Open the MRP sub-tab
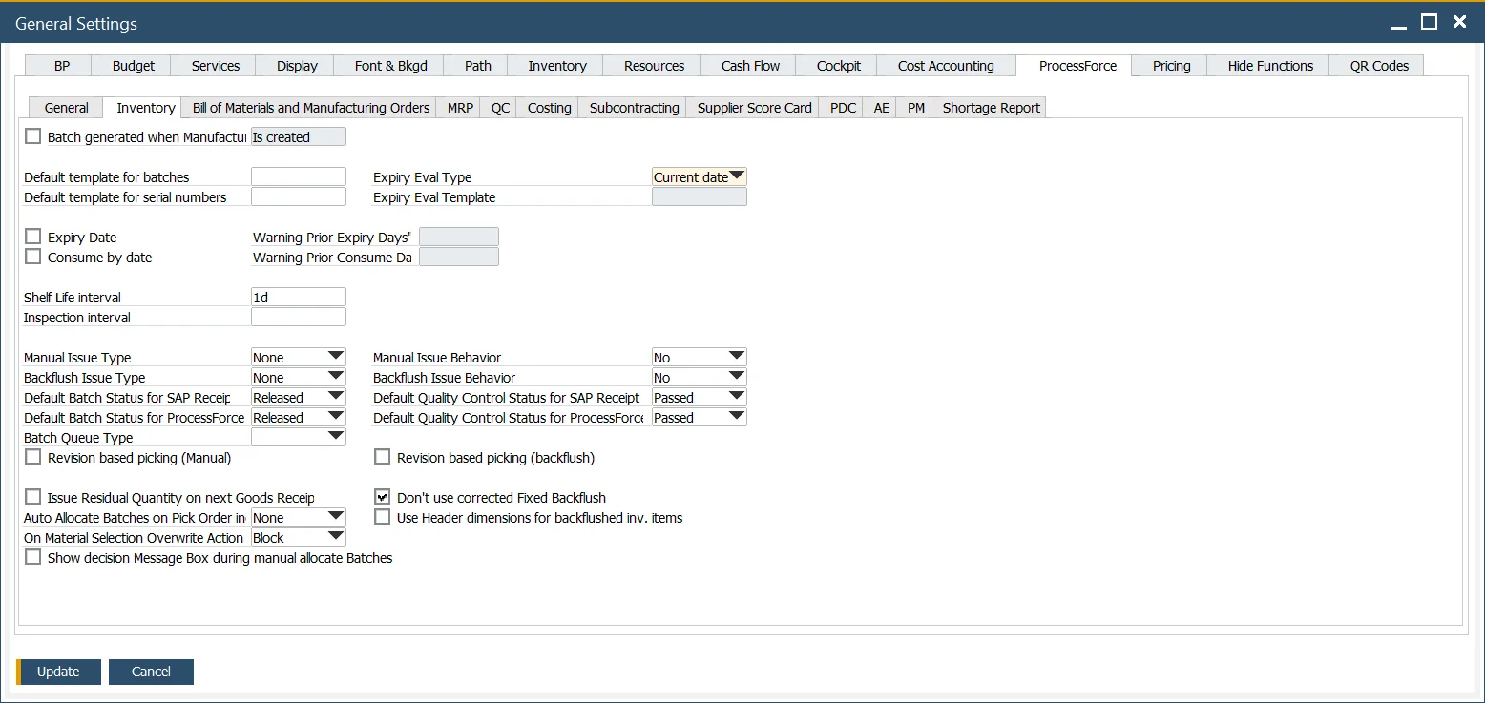This screenshot has width=1485, height=703. pyautogui.click(x=460, y=108)
